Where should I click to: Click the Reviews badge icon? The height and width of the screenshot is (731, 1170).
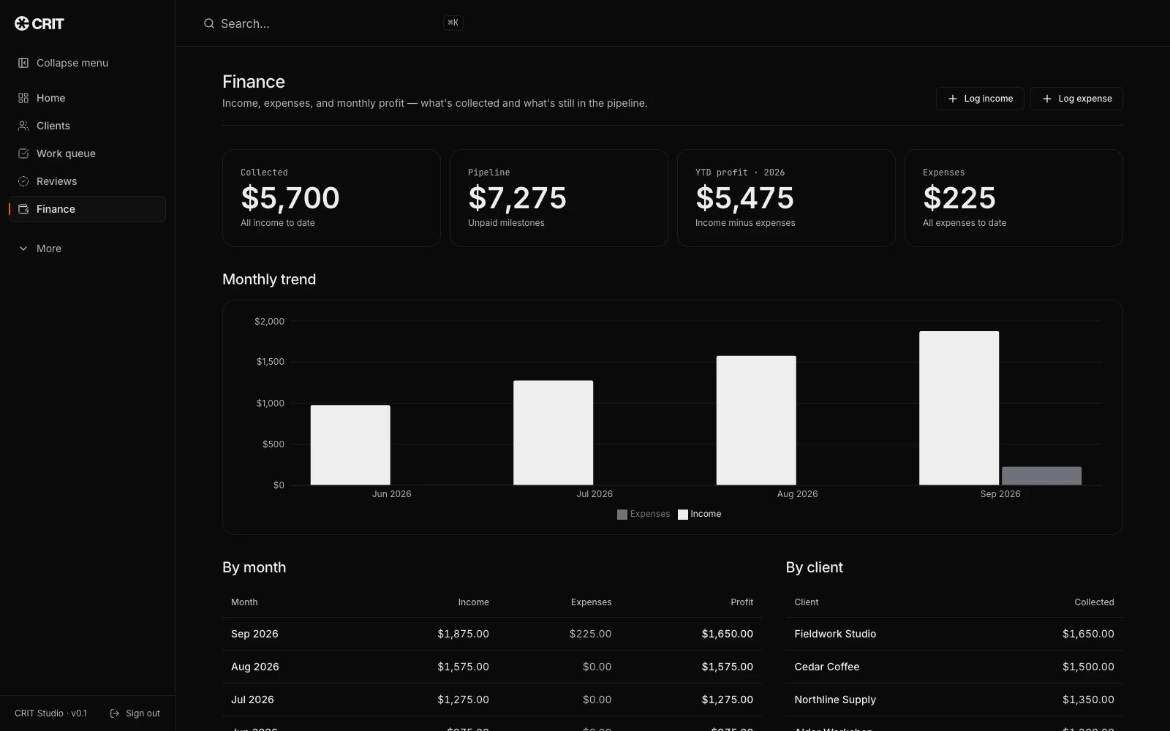point(23,181)
